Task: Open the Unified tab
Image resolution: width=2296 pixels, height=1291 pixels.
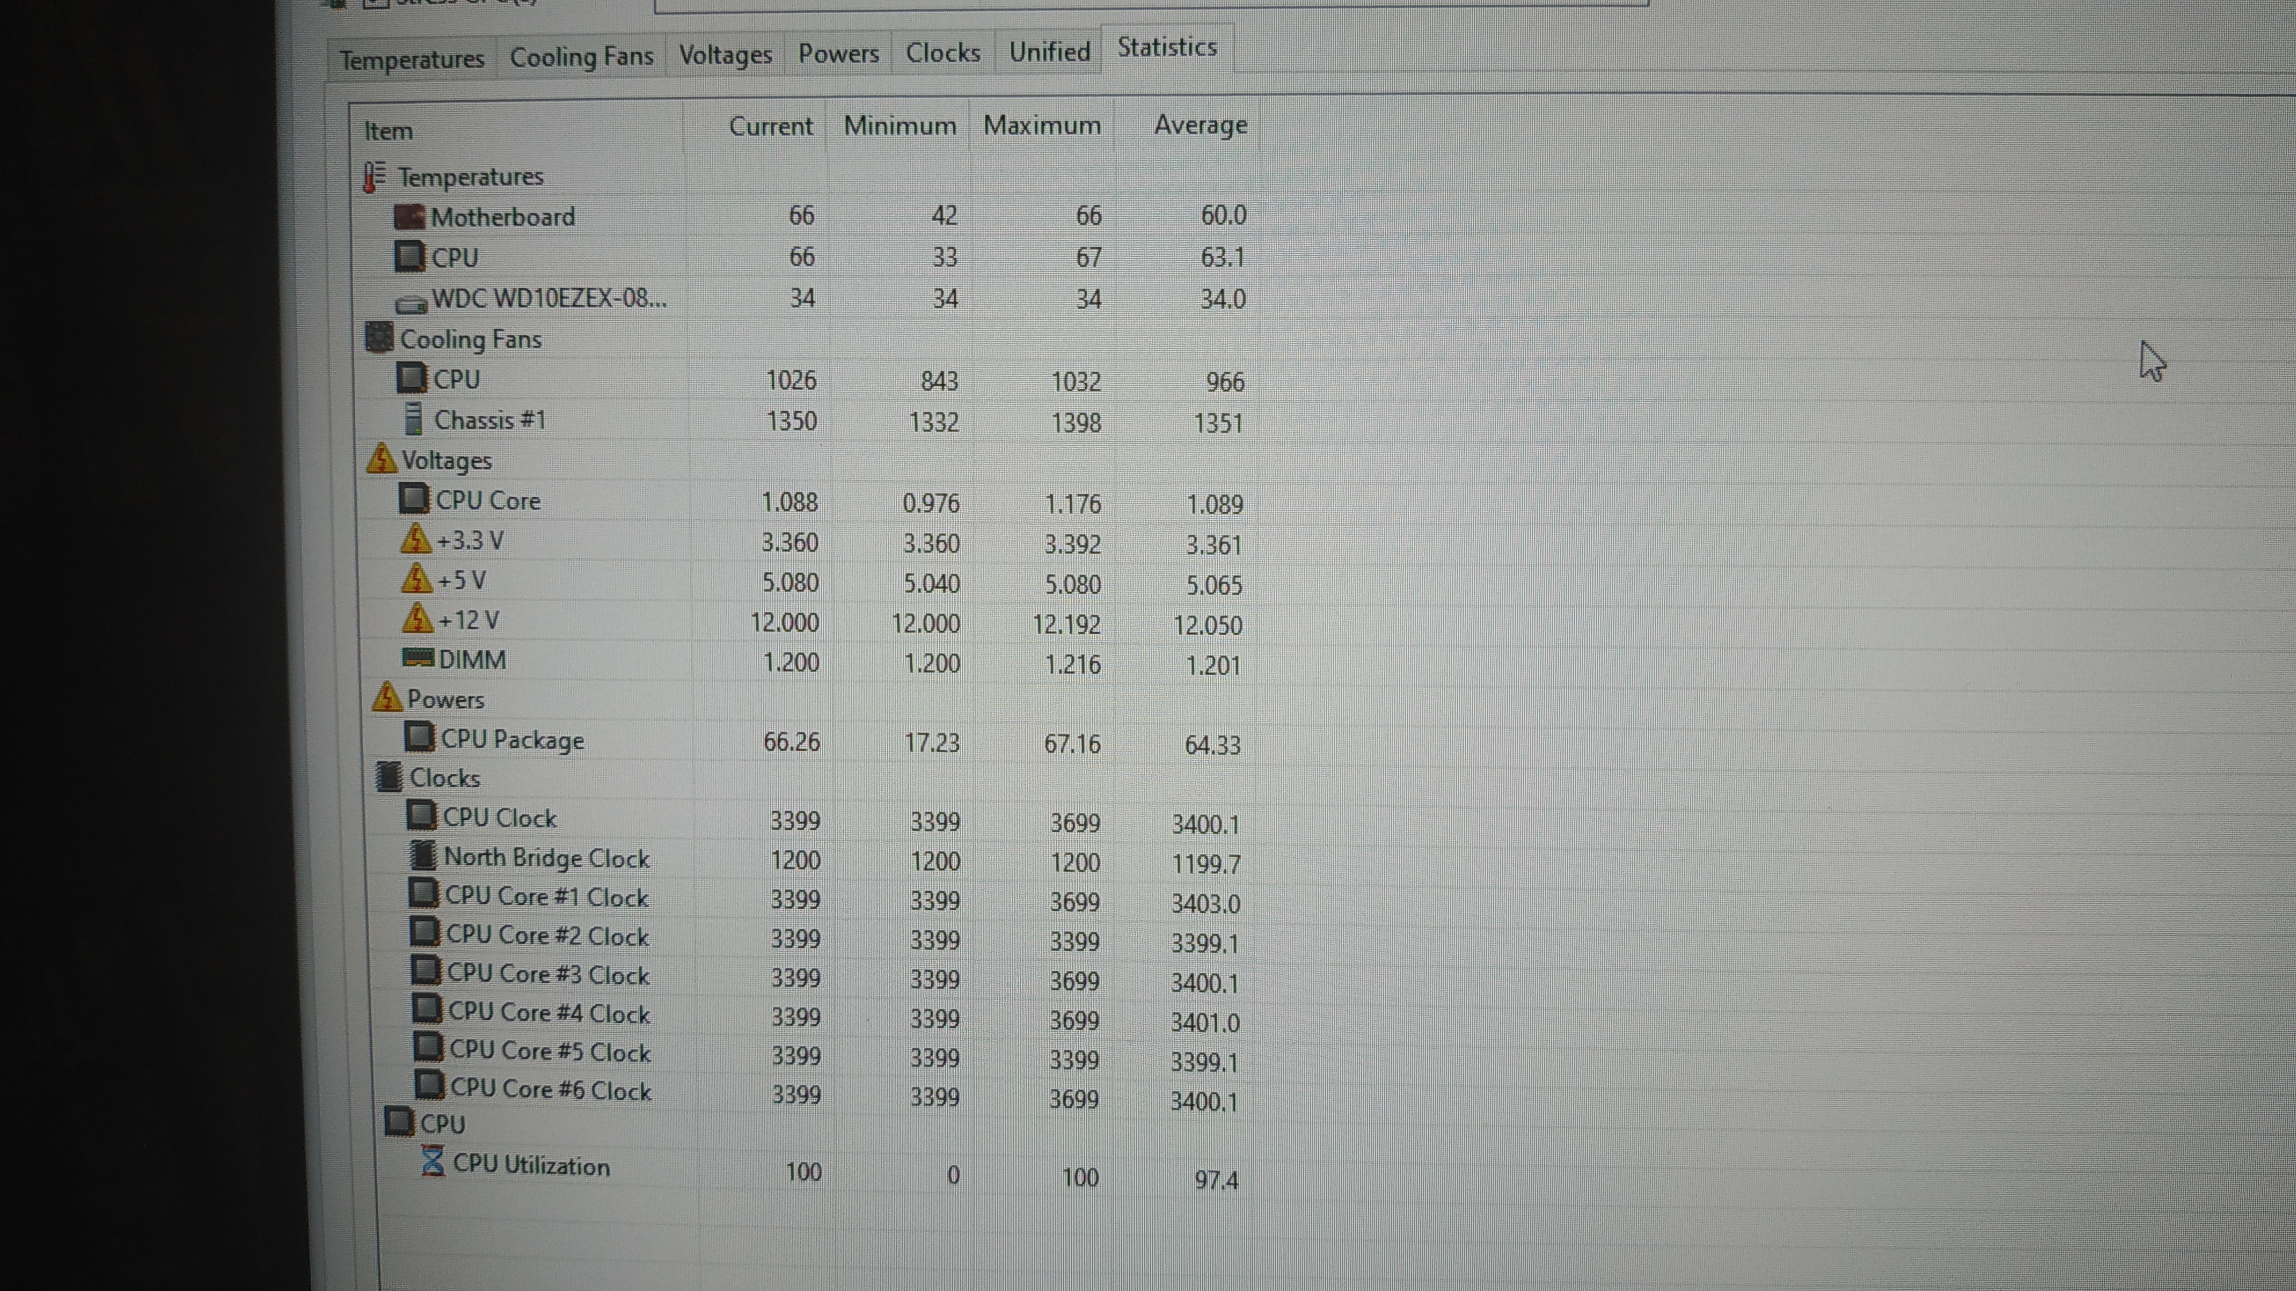Action: click(1049, 52)
